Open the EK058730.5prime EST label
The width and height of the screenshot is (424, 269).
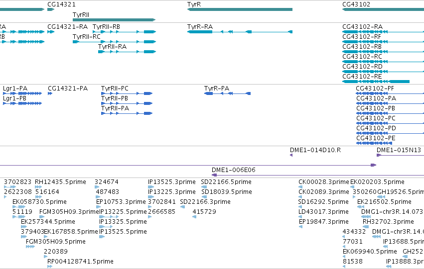(x=39, y=202)
